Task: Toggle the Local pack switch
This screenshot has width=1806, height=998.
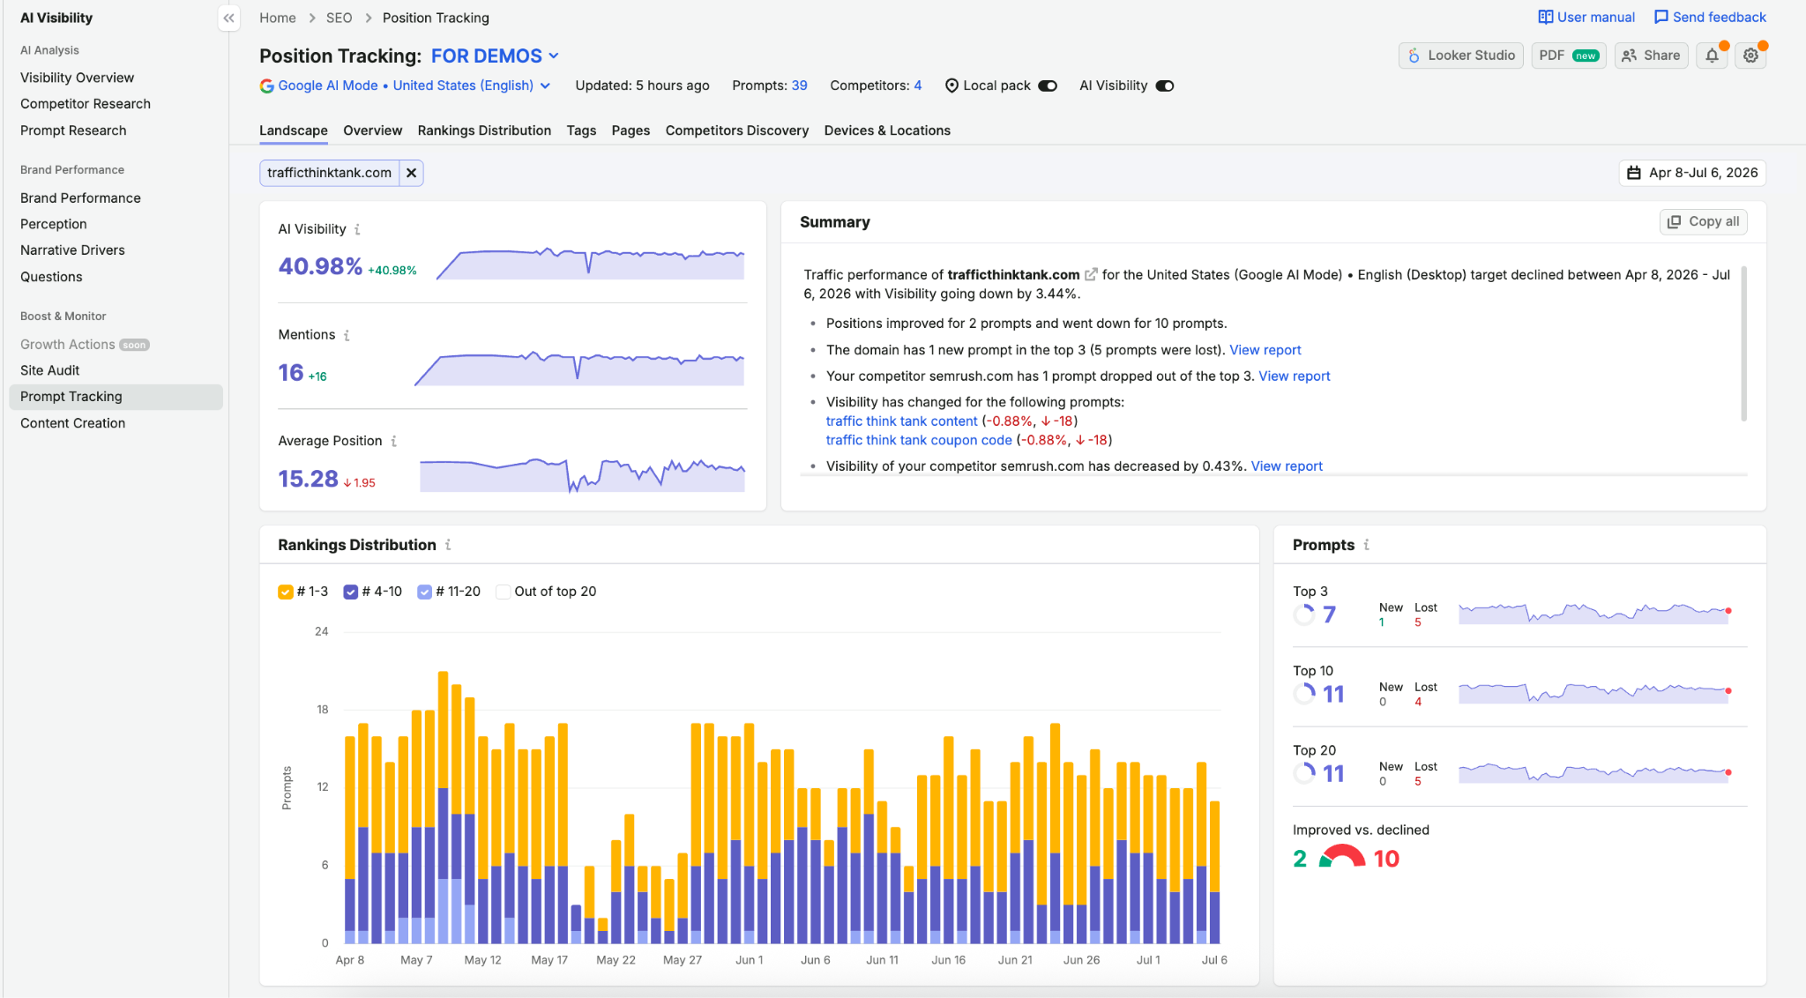Action: (x=1048, y=86)
